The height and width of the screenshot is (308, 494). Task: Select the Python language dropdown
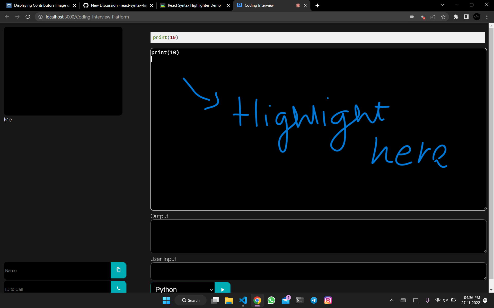coord(182,289)
